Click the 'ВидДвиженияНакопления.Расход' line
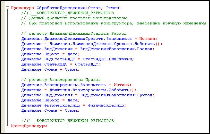The width and height of the screenshot is (210, 134). (x=88, y=49)
